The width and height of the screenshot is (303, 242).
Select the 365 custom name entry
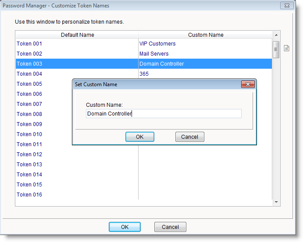click(x=144, y=74)
